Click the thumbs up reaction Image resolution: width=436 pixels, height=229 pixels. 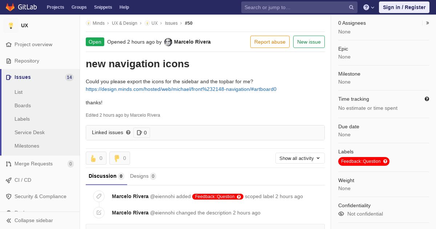96,158
